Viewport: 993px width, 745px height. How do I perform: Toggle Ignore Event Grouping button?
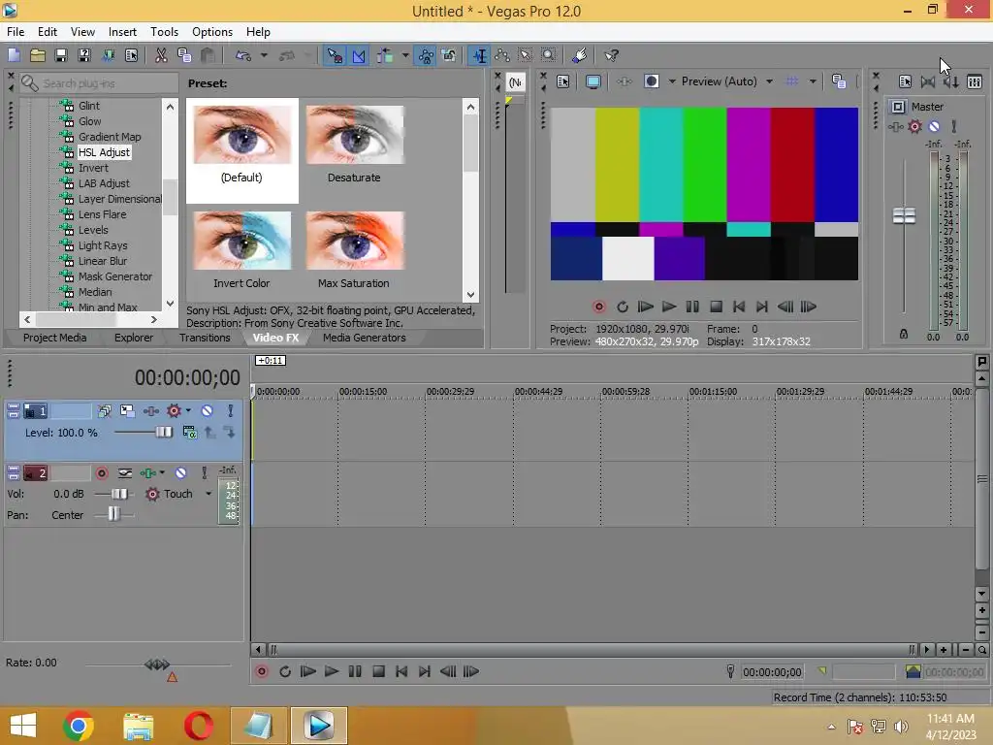pyautogui.click(x=449, y=55)
